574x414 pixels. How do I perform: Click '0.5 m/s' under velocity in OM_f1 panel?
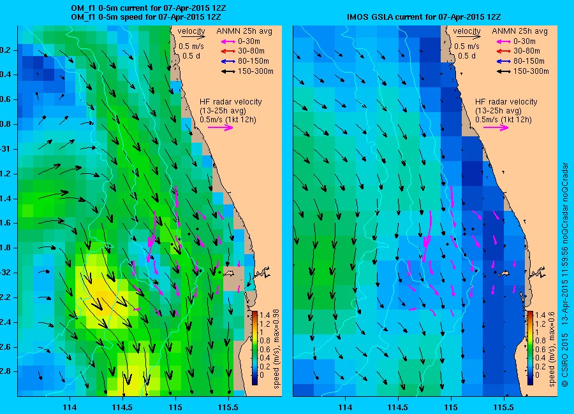[191, 46]
